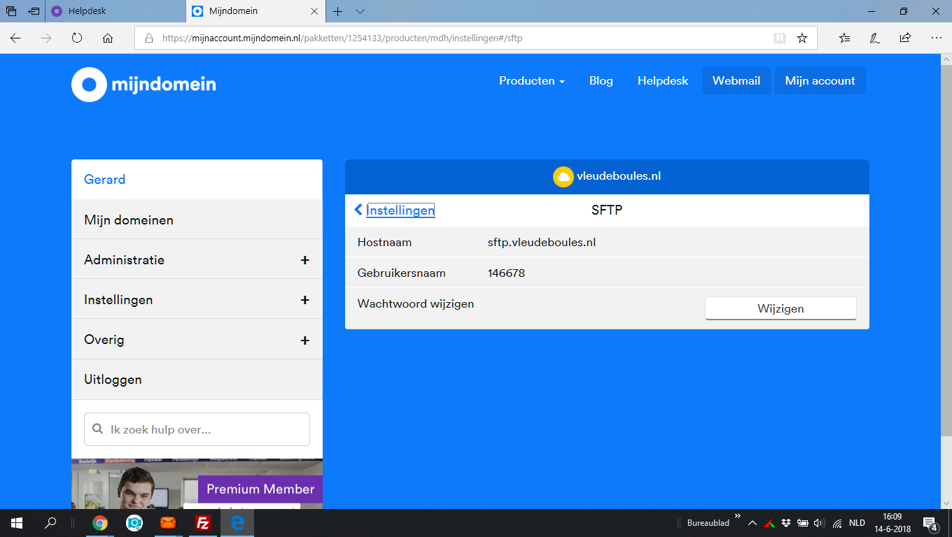The image size is (952, 537).
Task: Open reading view book icon
Action: point(780,38)
